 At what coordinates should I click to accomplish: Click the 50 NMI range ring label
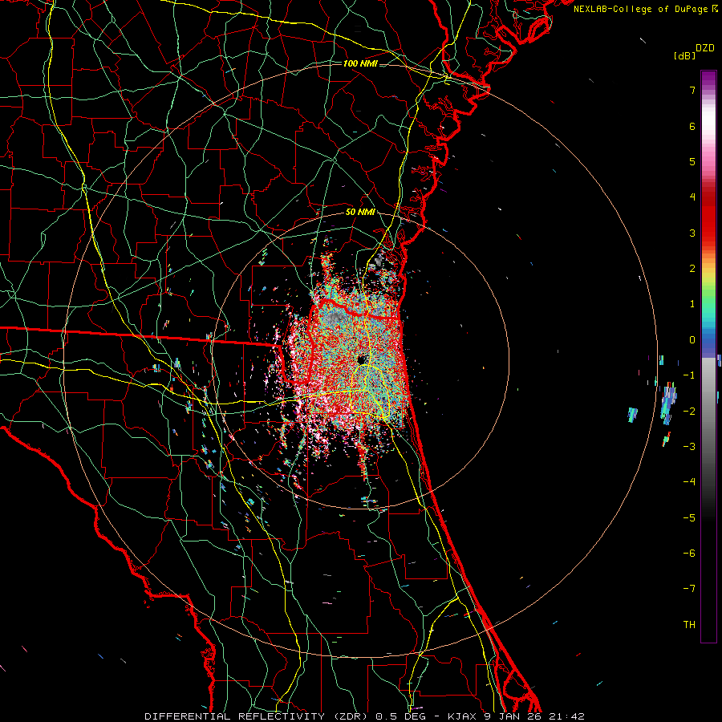360,212
